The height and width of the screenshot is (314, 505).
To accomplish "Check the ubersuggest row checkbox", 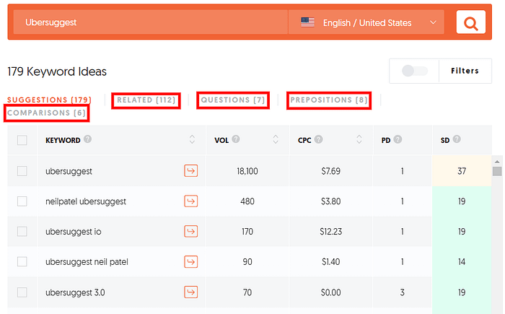I will click(22, 171).
